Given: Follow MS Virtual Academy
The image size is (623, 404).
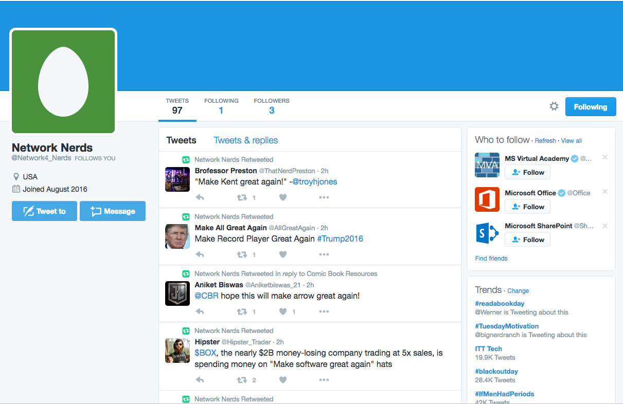Looking at the screenshot, I should 528,172.
